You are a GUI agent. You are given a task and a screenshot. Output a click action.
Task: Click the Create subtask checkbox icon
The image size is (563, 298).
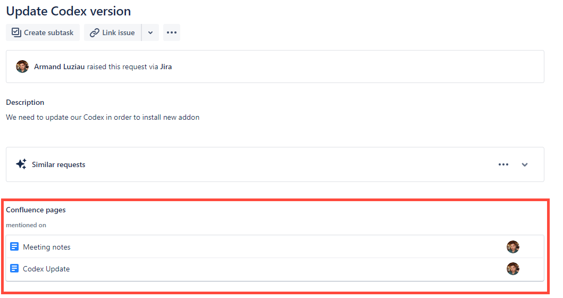click(x=16, y=32)
